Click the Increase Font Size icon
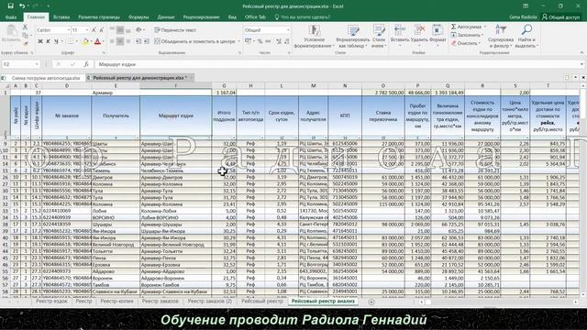The width and height of the screenshot is (587, 330). click(x=94, y=30)
